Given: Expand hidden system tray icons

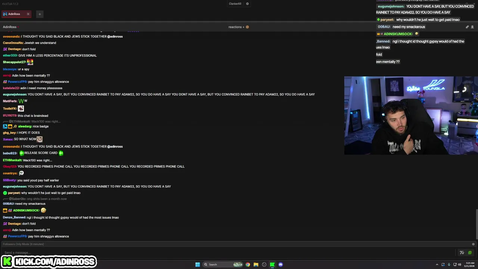Looking at the screenshot, I should click(437, 265).
